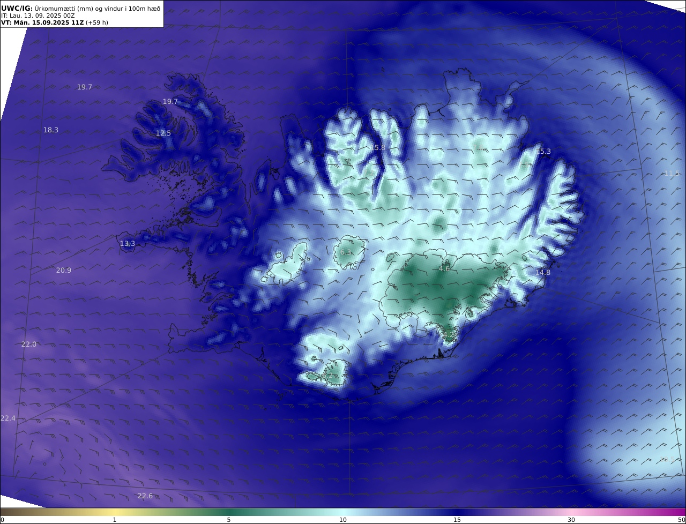Click the 18.3 value label on the map
Screen dimensions: 686x524
[51, 130]
